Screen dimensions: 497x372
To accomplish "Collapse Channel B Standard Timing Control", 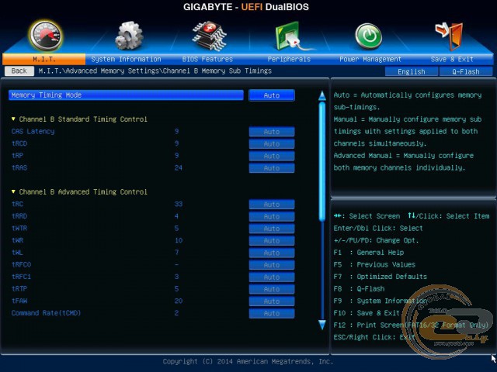I will tap(79, 119).
